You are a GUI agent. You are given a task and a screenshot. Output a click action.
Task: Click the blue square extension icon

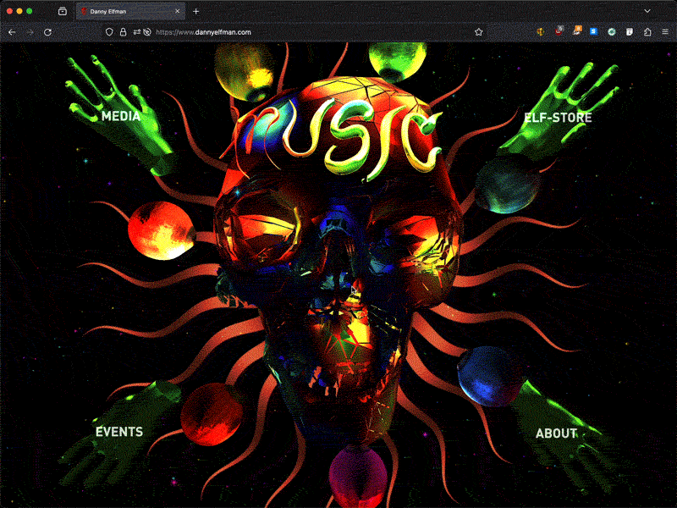point(594,32)
